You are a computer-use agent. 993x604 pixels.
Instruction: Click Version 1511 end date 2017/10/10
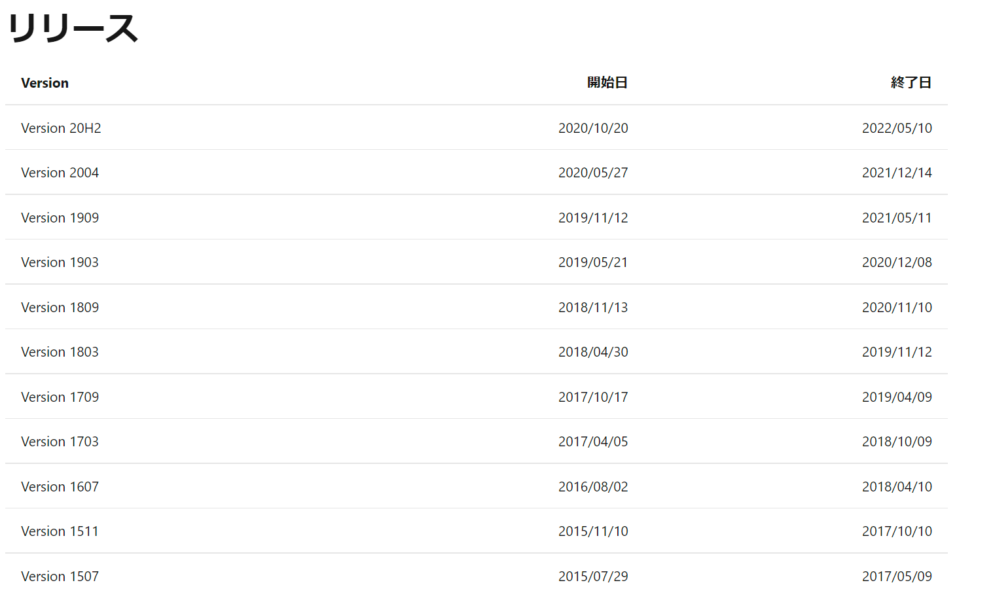(896, 531)
